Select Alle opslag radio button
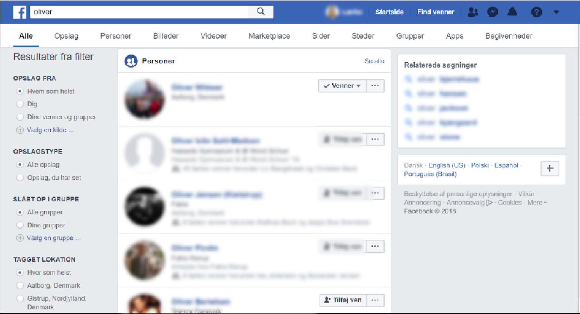The image size is (580, 314). point(20,165)
